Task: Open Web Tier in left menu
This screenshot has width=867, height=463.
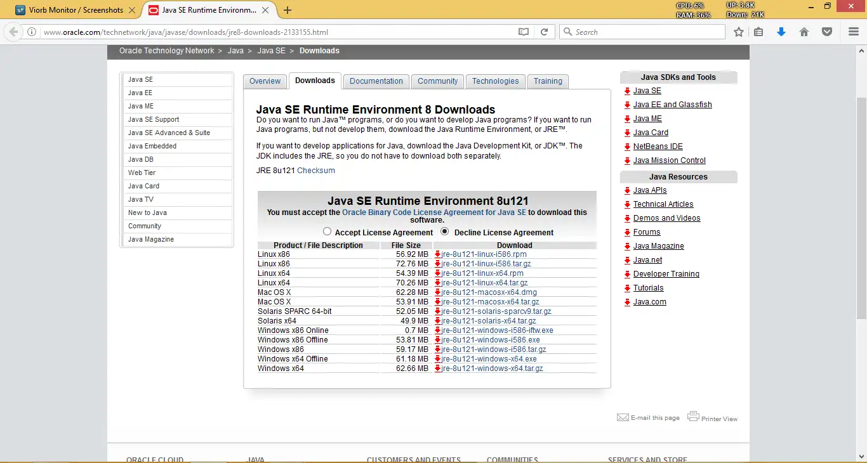Action: point(177,173)
